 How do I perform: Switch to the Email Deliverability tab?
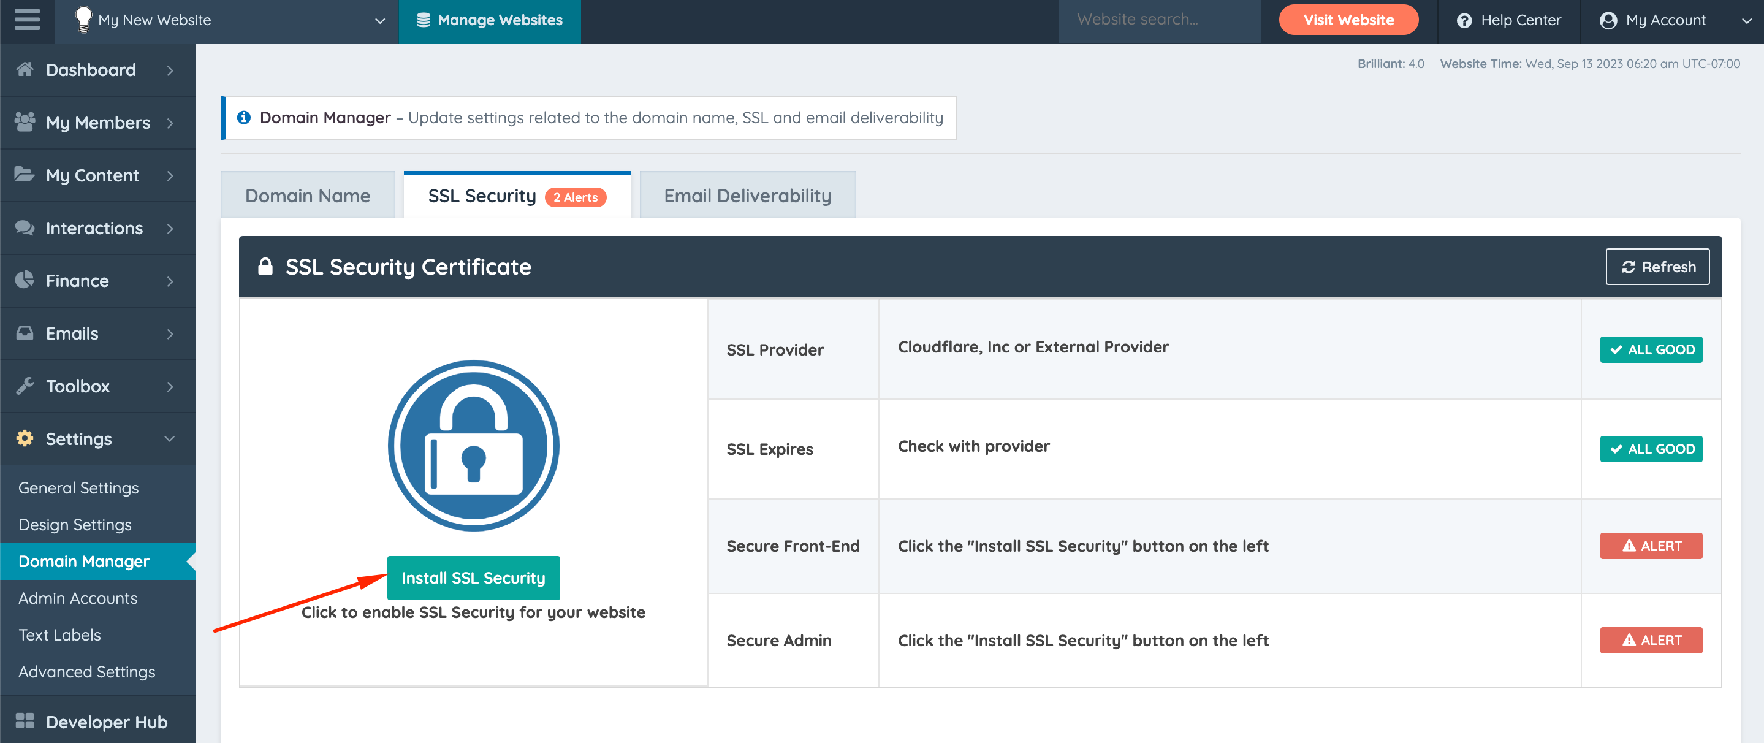point(747,196)
